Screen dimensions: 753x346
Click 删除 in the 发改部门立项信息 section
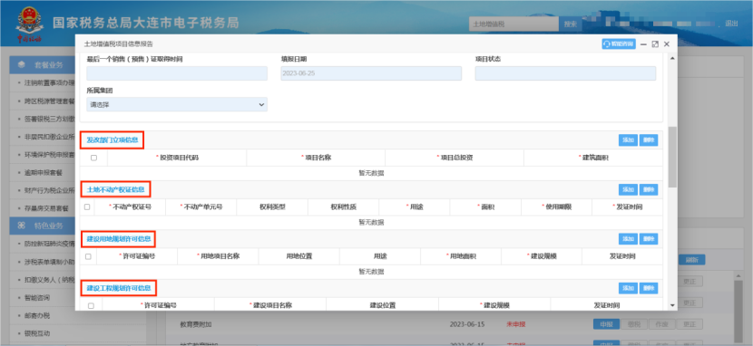pyautogui.click(x=649, y=140)
